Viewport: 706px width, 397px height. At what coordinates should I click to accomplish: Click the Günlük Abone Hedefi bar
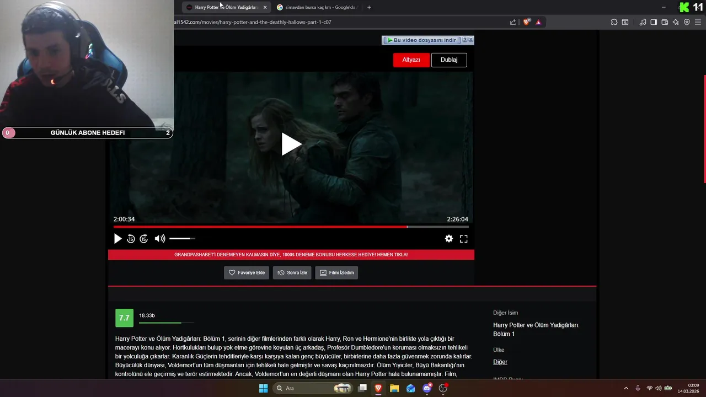tap(87, 133)
